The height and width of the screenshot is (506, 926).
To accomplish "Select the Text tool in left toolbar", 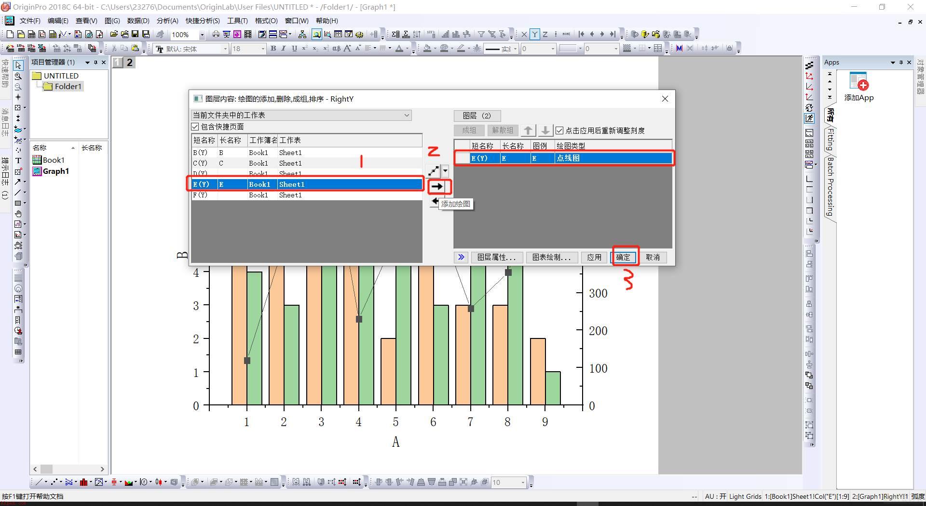I will (x=18, y=161).
